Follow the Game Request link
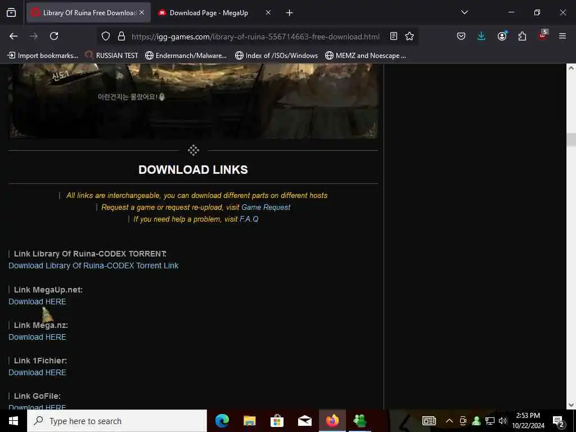Screen dimensions: 576x432 [x=265, y=207]
